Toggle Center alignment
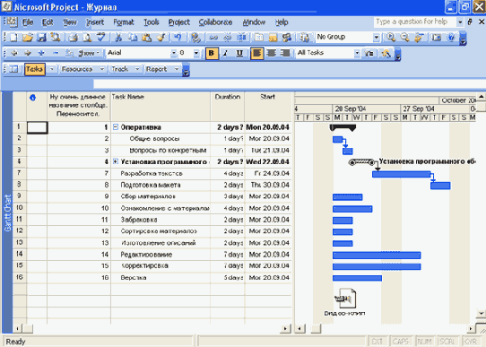Image resolution: width=486 pixels, height=347 pixels. pos(271,53)
